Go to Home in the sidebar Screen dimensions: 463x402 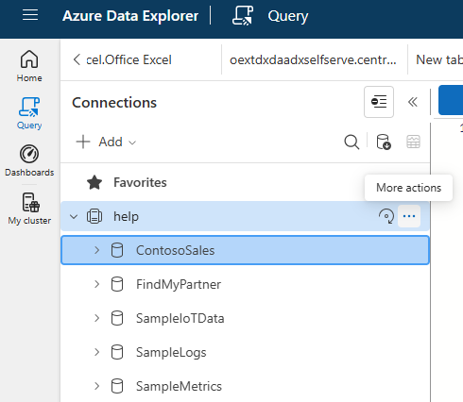click(29, 66)
